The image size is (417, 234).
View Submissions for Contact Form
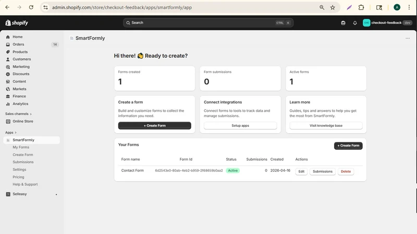coord(323,172)
